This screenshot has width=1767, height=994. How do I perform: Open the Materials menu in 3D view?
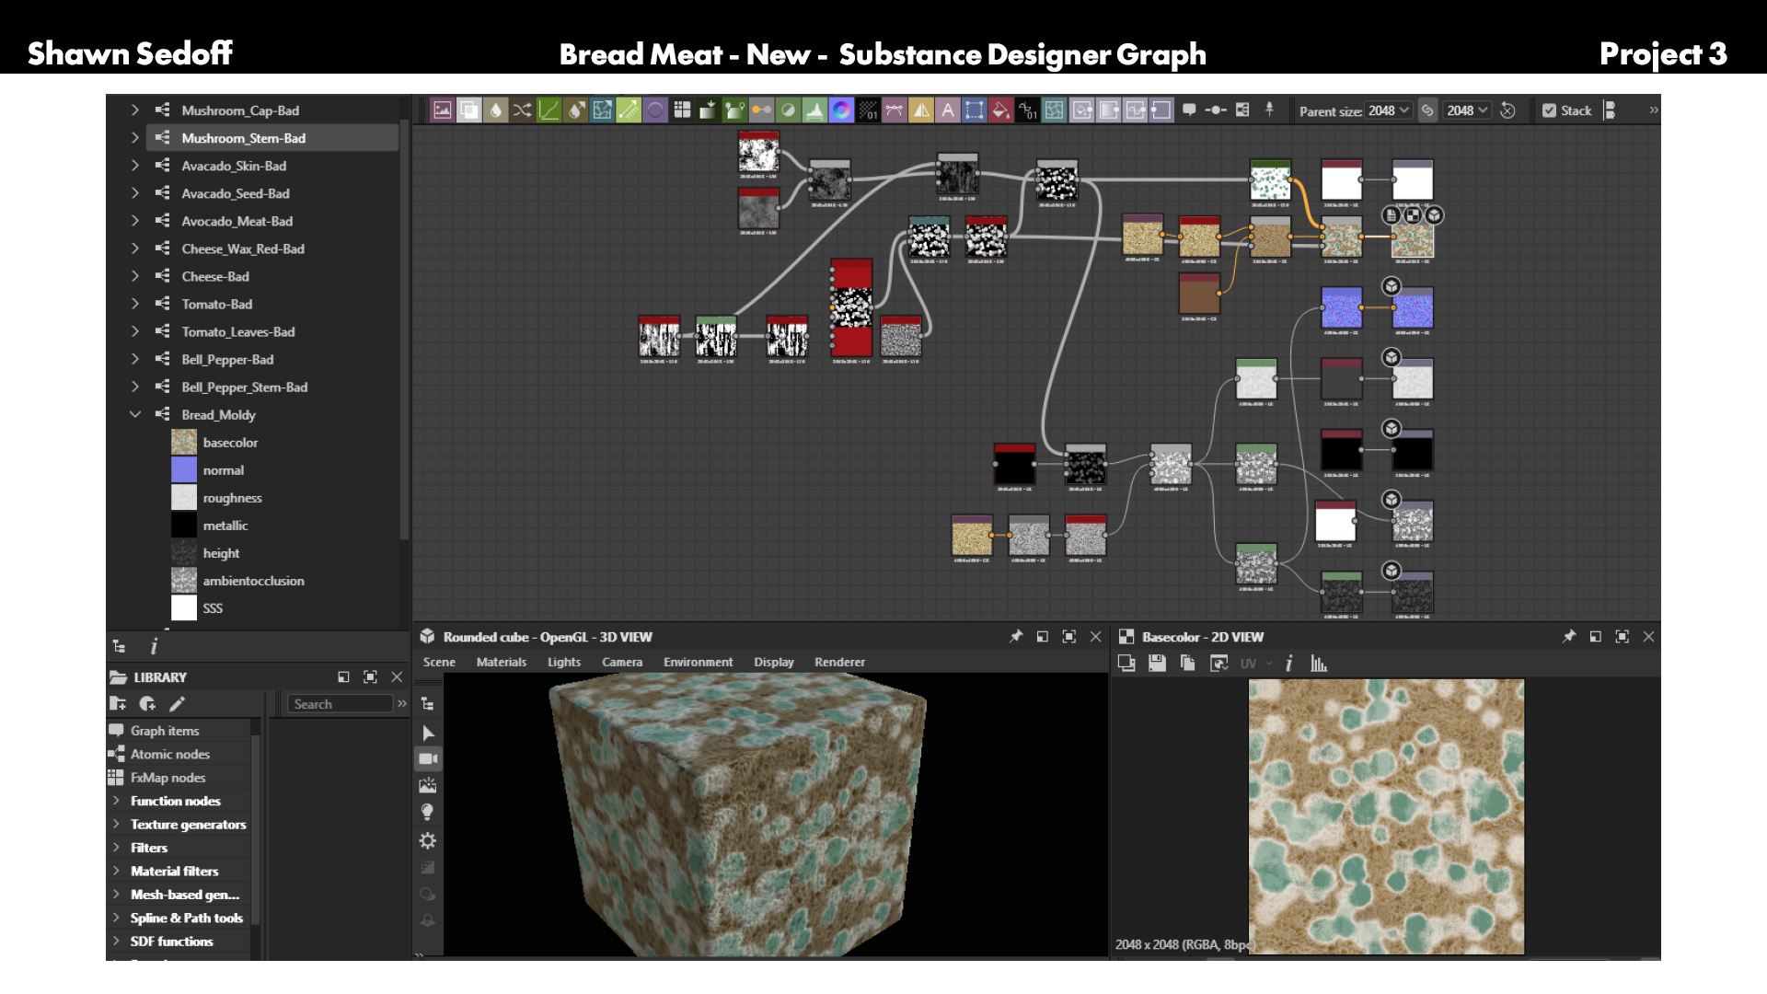click(502, 662)
